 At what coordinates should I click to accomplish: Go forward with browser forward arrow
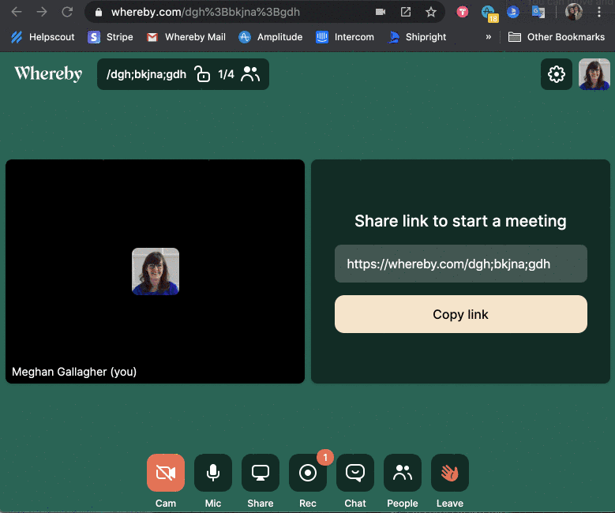[42, 12]
